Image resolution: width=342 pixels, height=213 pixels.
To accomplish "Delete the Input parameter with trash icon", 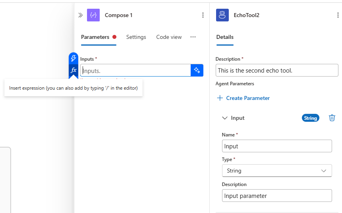I will (x=332, y=118).
